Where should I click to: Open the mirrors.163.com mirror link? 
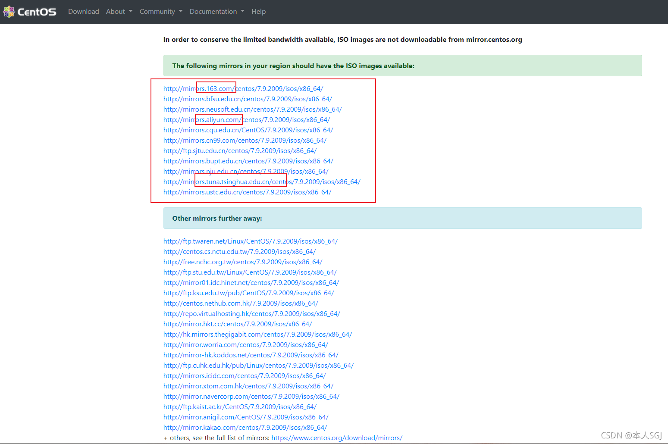pyautogui.click(x=243, y=89)
